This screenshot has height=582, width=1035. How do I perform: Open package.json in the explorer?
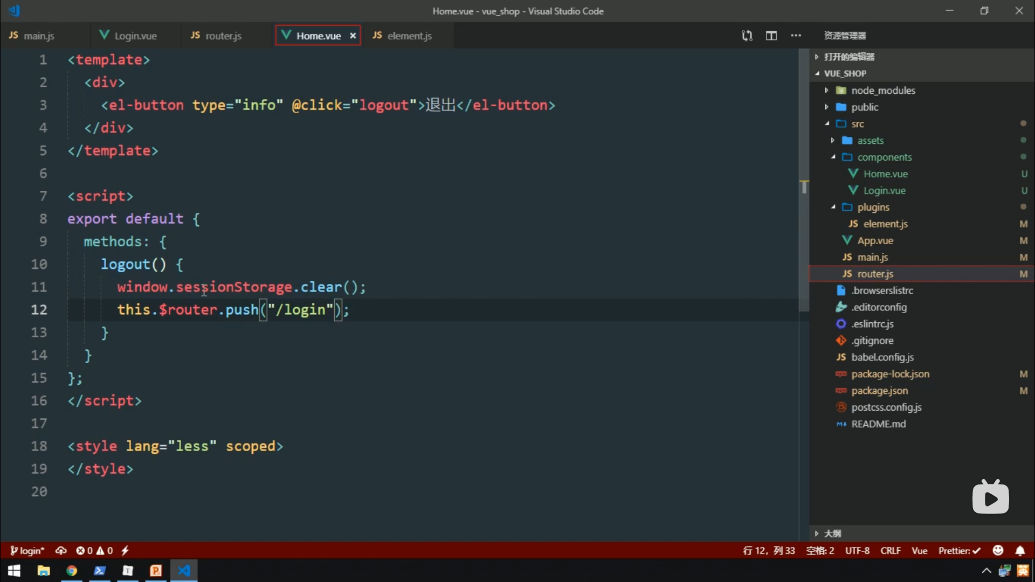[922, 391]
